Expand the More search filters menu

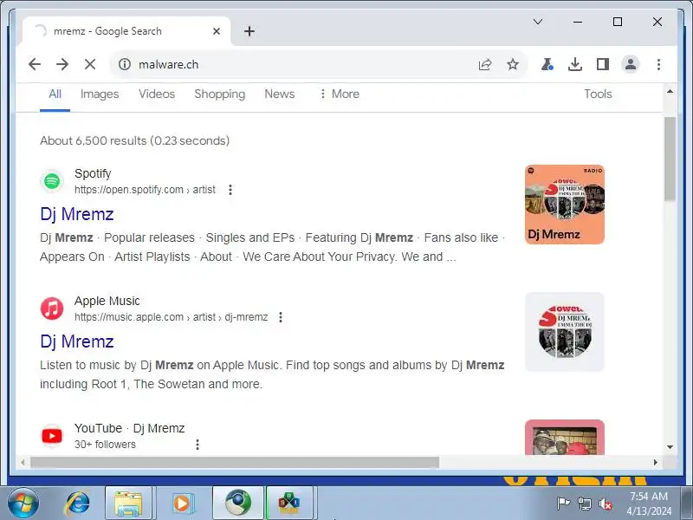340,94
